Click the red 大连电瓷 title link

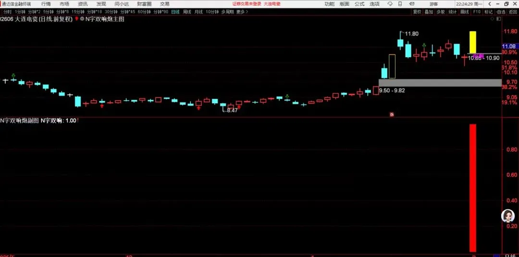pyautogui.click(x=273, y=4)
